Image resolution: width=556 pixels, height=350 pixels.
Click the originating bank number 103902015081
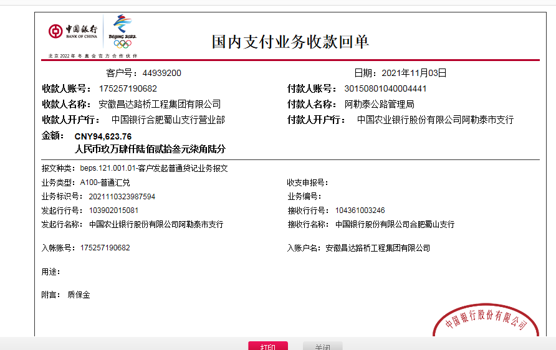tap(109, 210)
